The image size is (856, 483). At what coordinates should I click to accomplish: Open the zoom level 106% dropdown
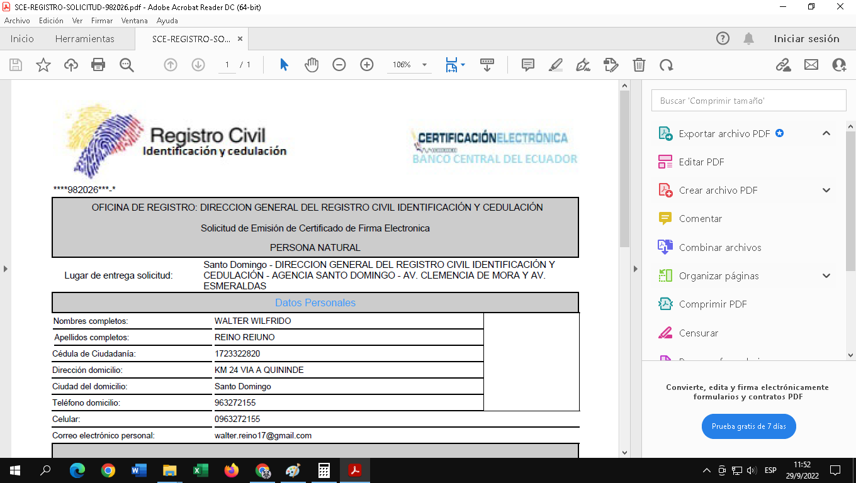[424, 65]
